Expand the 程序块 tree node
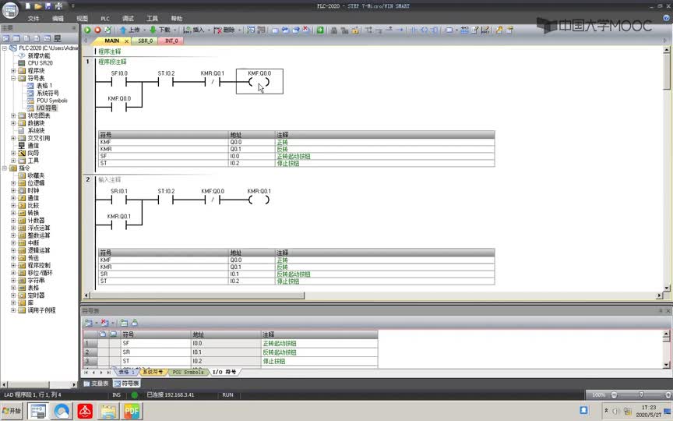Screen dimensions: 673x421 (13, 70)
